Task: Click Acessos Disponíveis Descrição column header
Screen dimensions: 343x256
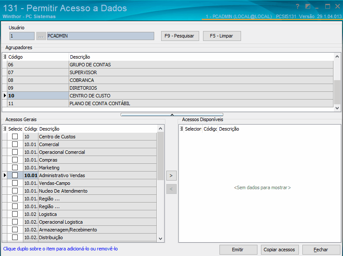Action: (279, 129)
